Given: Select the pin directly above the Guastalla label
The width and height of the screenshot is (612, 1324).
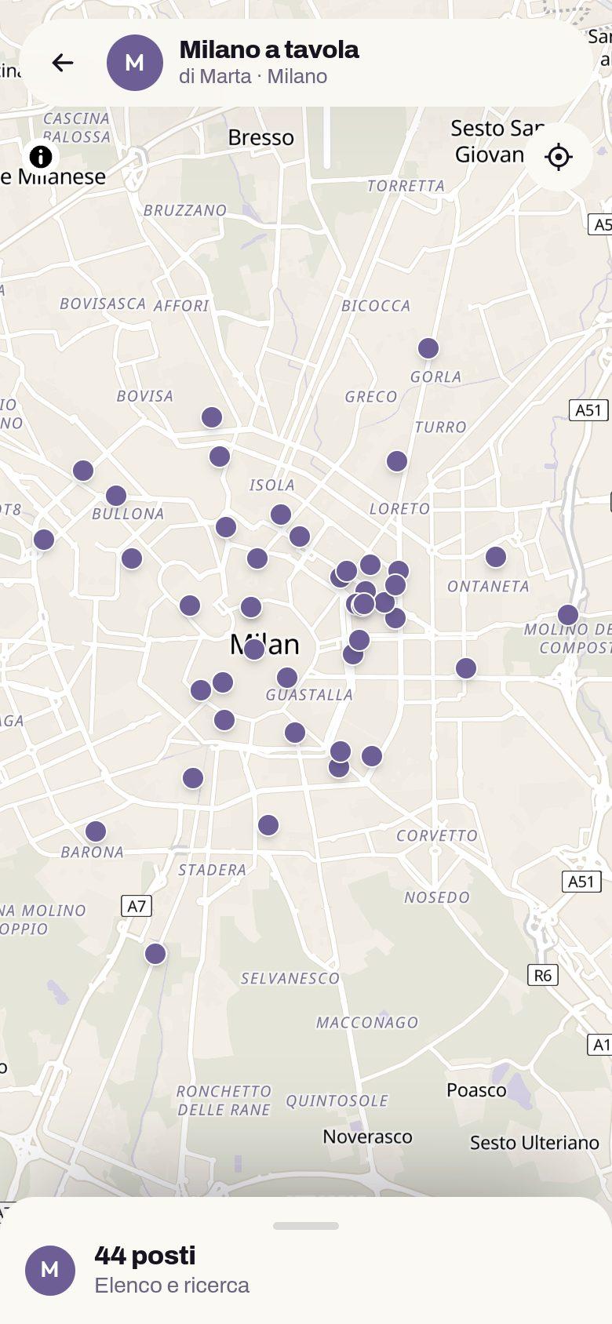Looking at the screenshot, I should point(287,678).
